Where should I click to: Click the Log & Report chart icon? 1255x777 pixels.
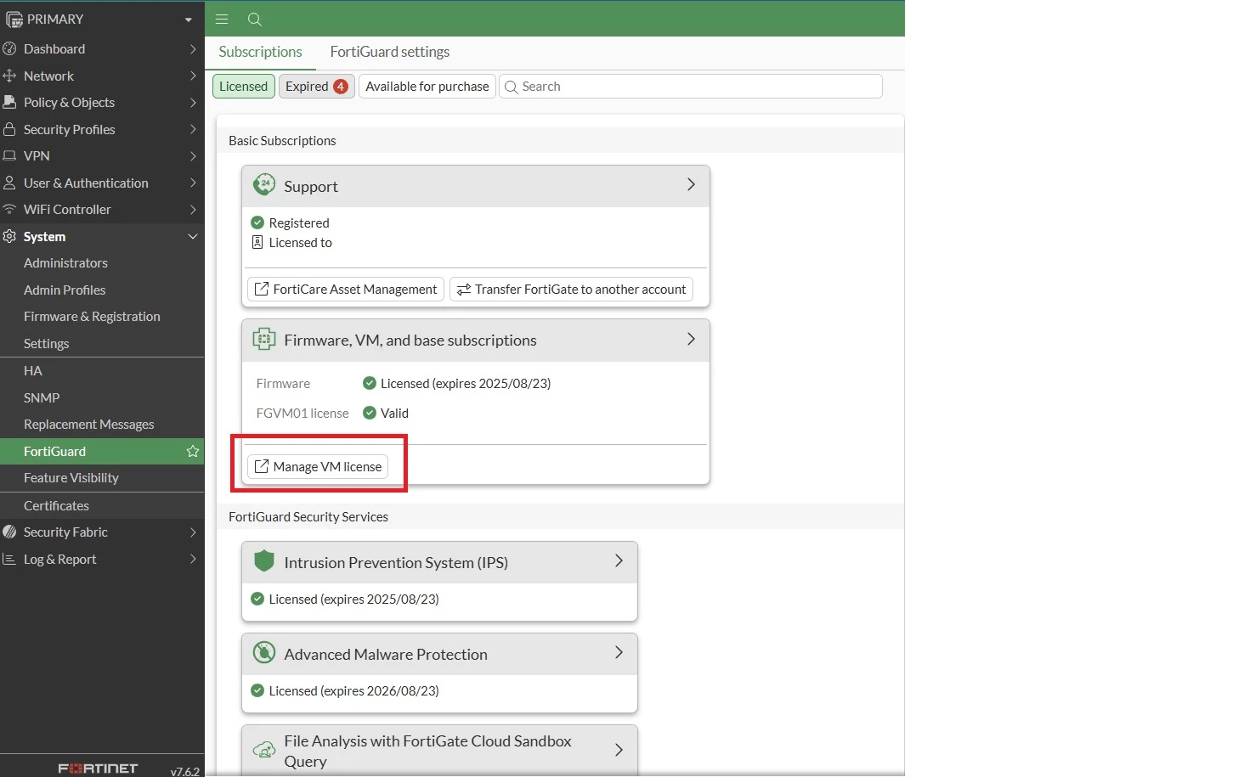[x=10, y=559]
